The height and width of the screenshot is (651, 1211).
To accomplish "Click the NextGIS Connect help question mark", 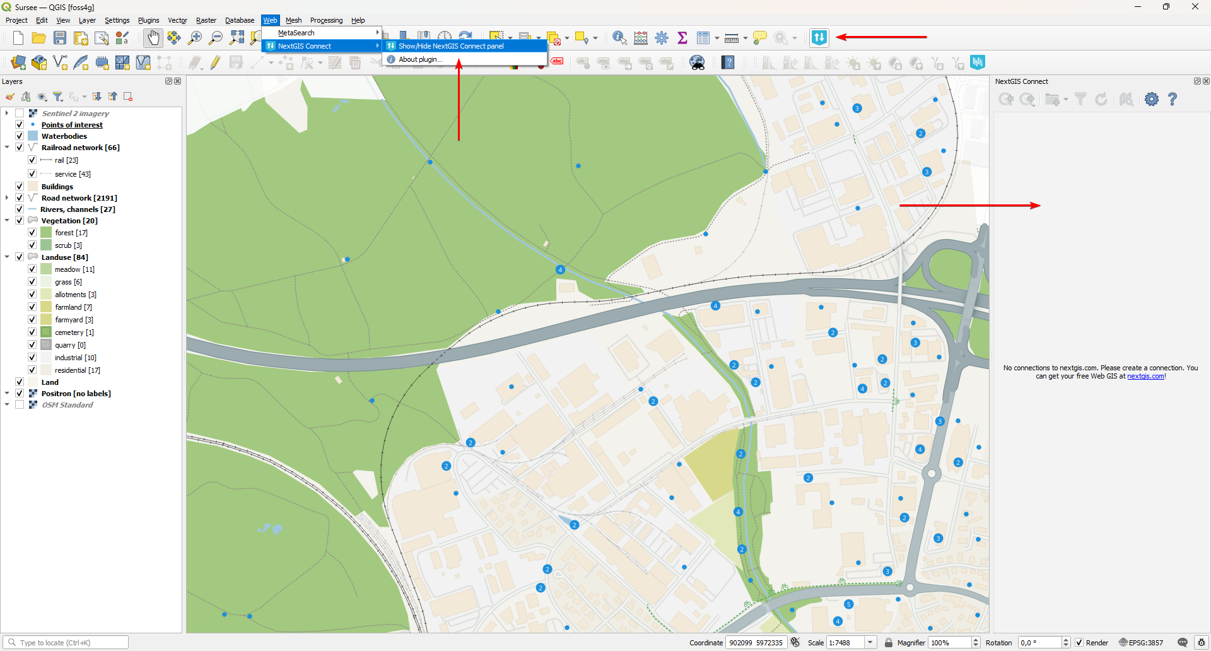I will [1172, 99].
